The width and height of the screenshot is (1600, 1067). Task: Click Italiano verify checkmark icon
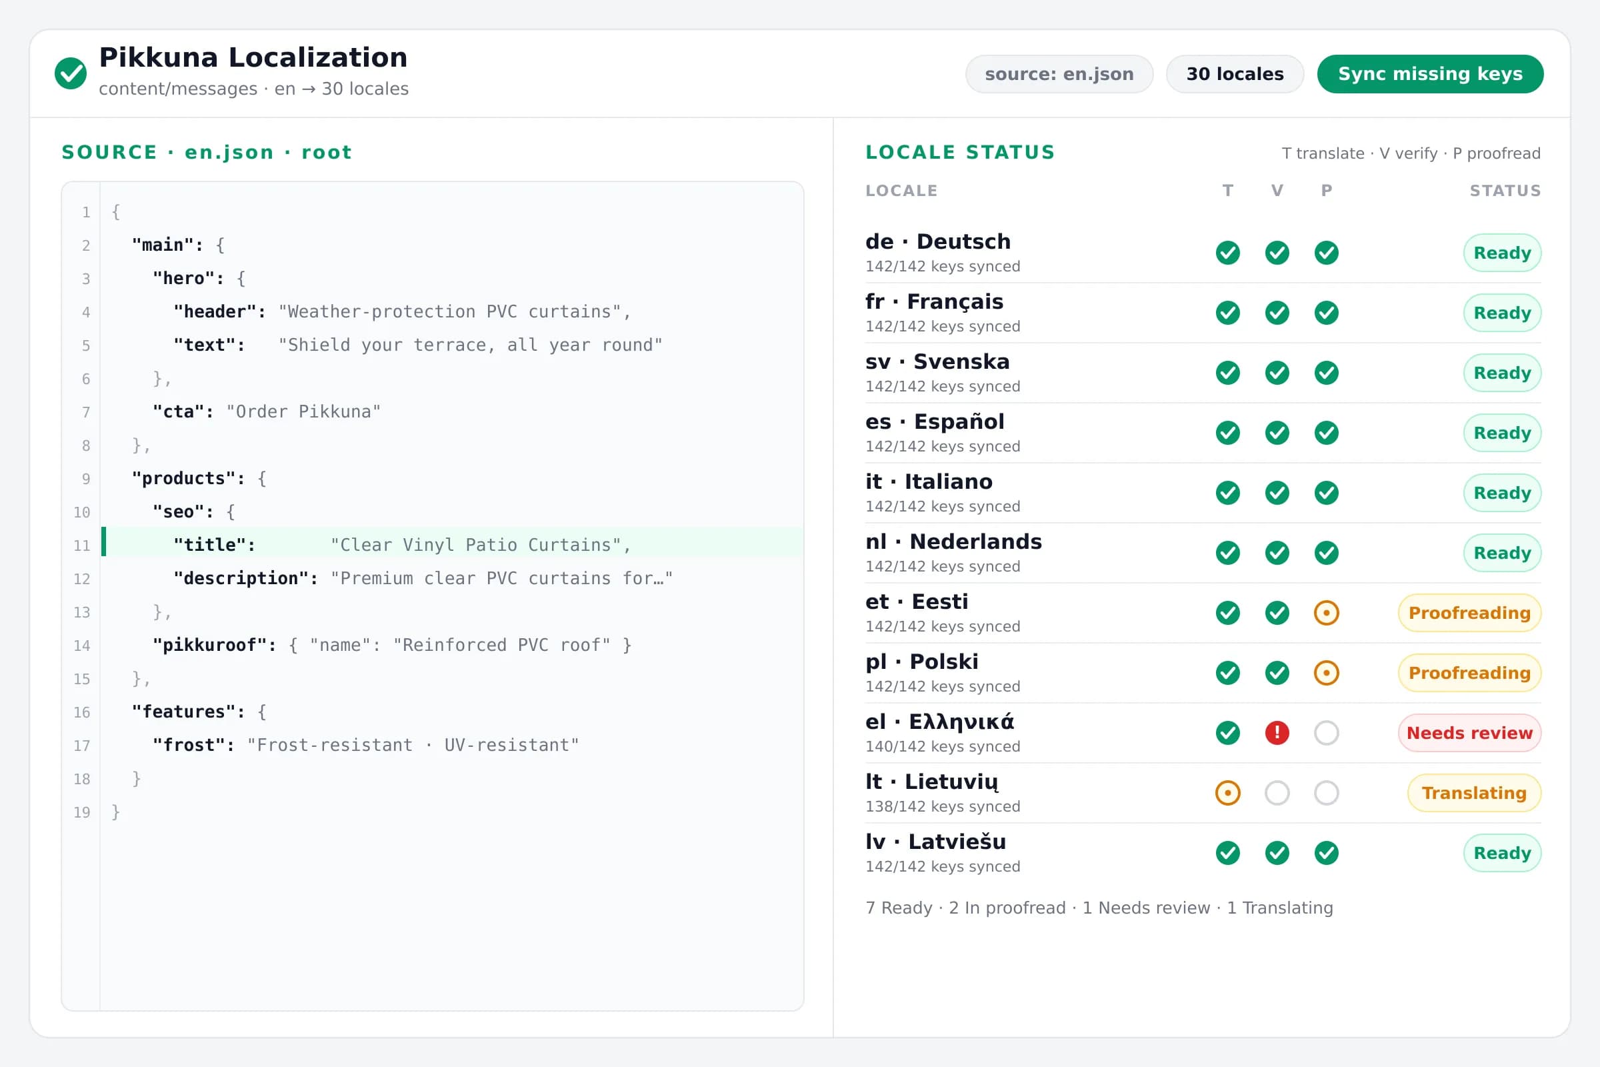(x=1277, y=493)
